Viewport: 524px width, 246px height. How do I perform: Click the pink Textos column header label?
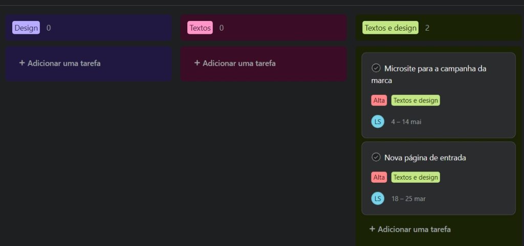200,28
